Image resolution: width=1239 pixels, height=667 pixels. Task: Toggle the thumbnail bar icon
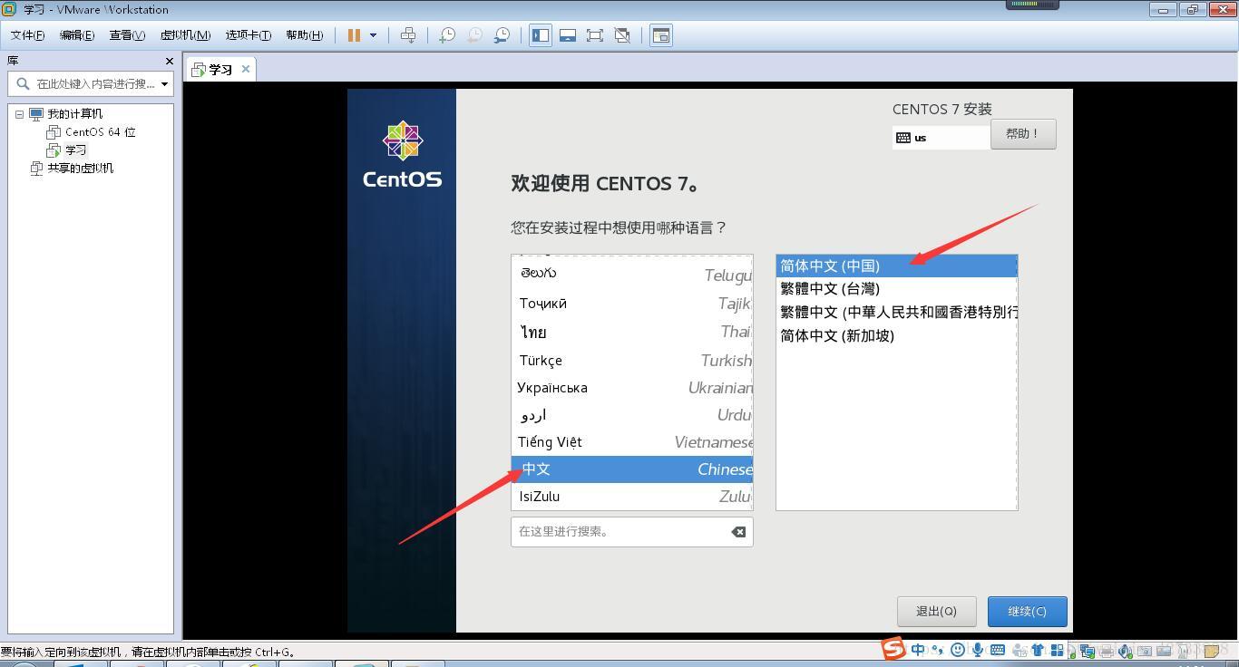tap(568, 35)
